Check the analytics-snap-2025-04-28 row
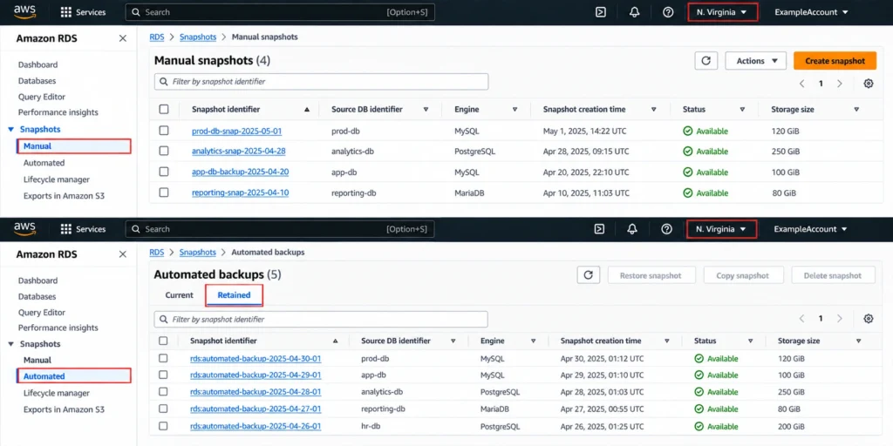893x446 pixels. tap(164, 152)
